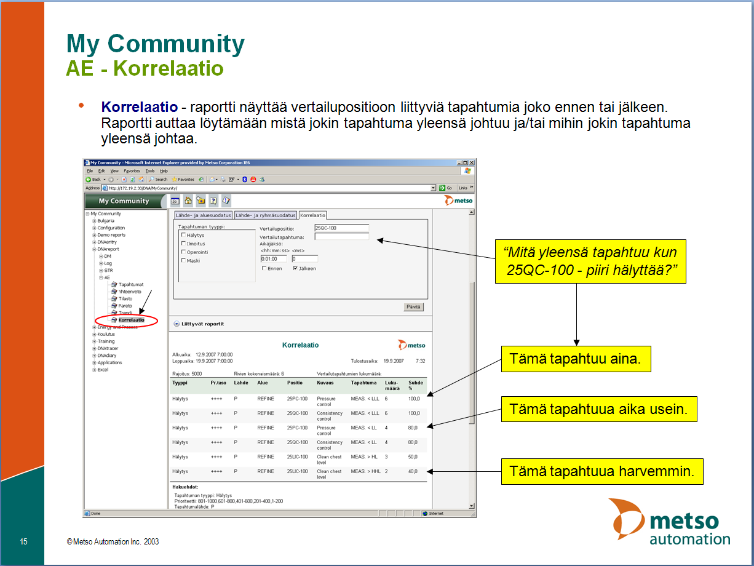
Task: Switch to Lähde- ja ryhmäsuodatus tab
Action: (x=266, y=215)
